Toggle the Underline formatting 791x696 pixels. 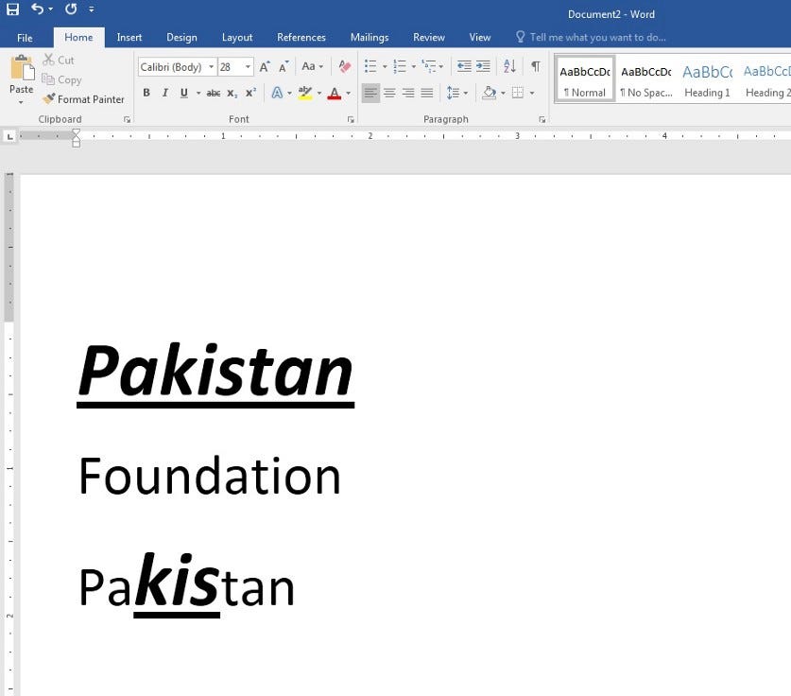[x=183, y=93]
